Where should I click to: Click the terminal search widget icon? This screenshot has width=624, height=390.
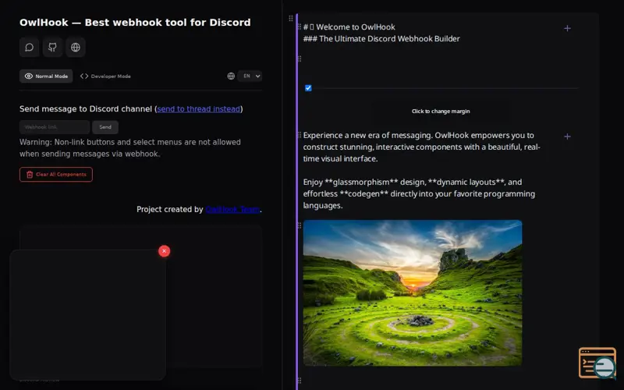click(x=597, y=363)
